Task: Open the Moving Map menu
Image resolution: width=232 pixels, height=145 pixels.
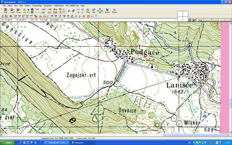Action: 37,6
